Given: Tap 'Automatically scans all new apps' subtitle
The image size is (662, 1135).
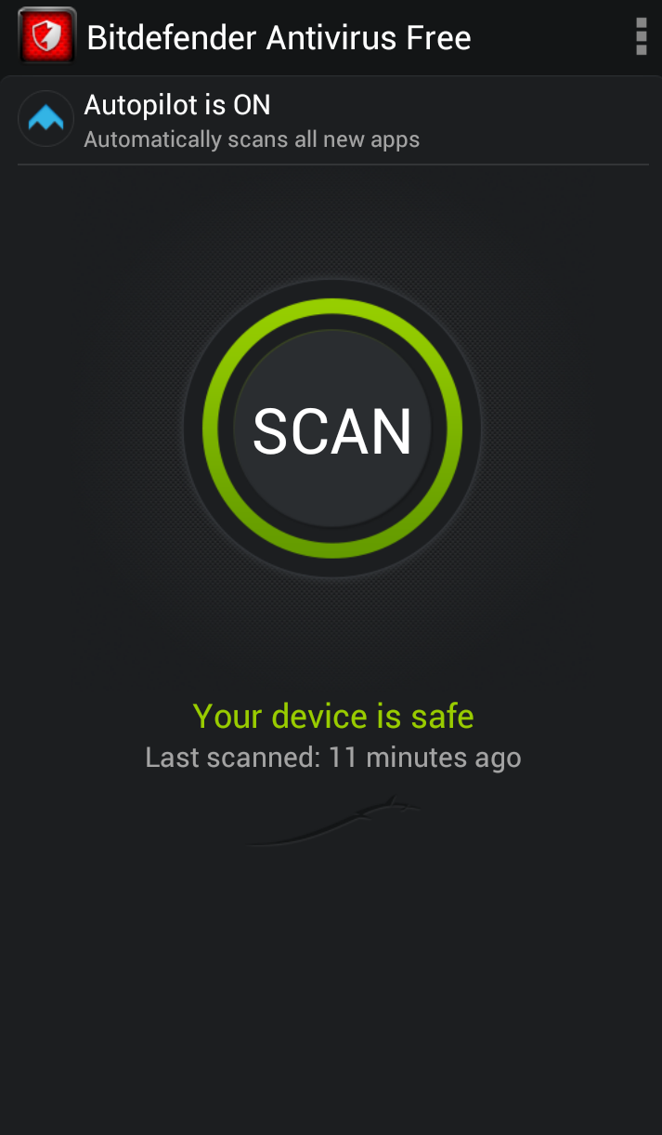Looking at the screenshot, I should pos(252,139).
